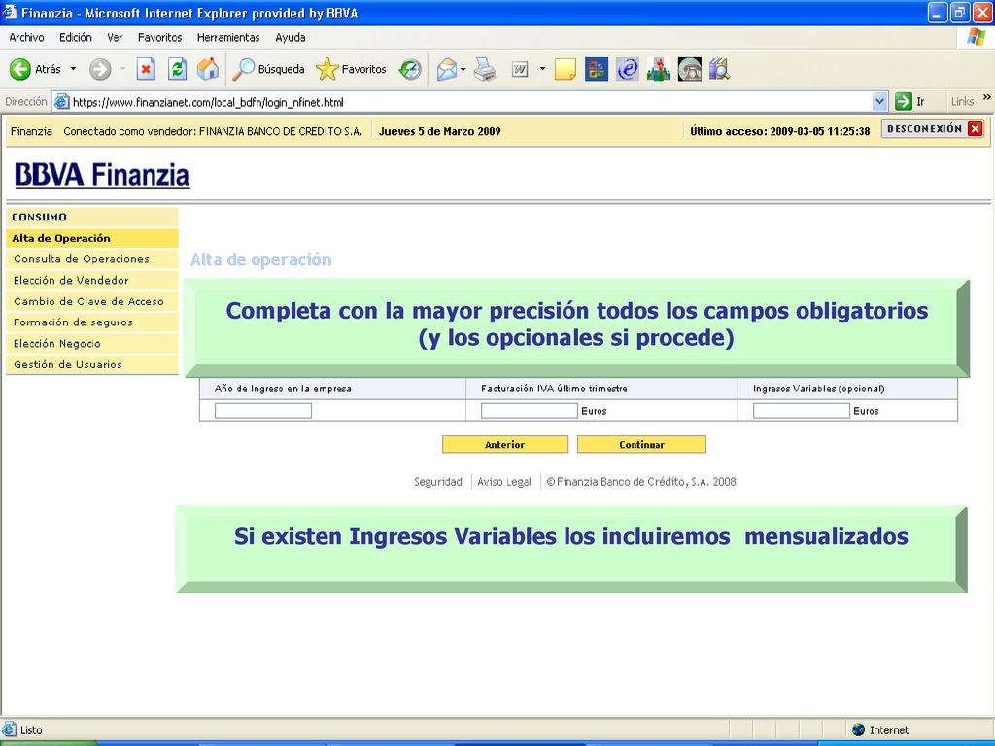Click the 'Alta de operación' page heading

pyautogui.click(x=260, y=259)
